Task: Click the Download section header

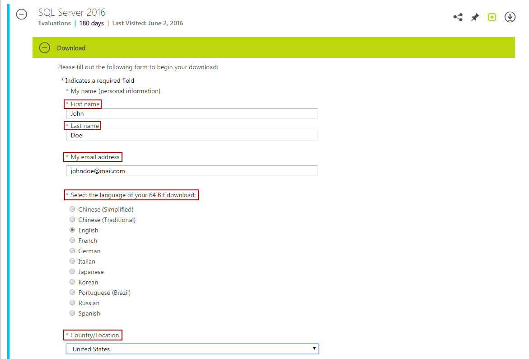Action: point(71,47)
